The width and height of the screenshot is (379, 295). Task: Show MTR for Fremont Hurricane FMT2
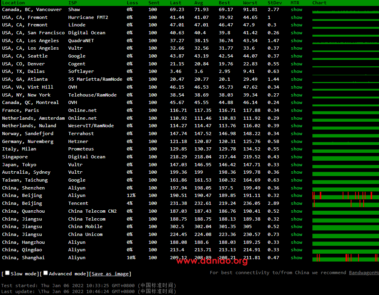click(x=296, y=17)
